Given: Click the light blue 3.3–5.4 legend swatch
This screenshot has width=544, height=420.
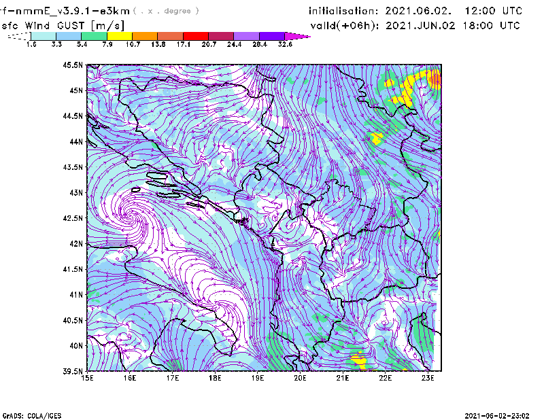Looking at the screenshot, I should (x=69, y=36).
